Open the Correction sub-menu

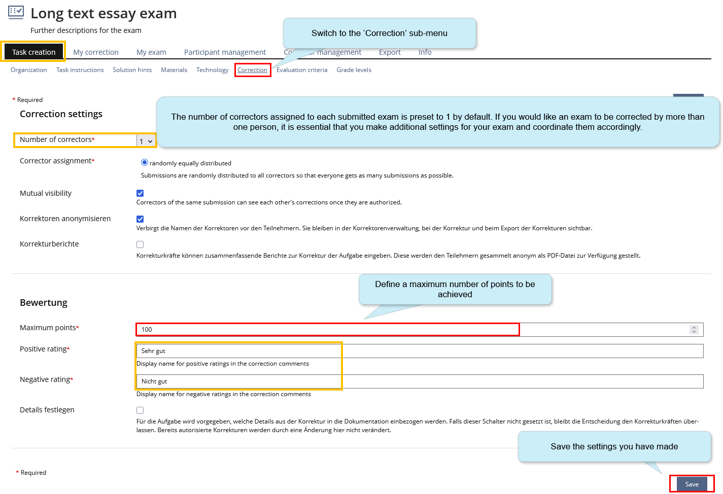coord(252,69)
